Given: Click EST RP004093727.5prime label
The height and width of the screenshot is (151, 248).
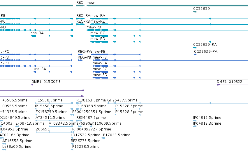Looking at the screenshot, I should [92, 130].
